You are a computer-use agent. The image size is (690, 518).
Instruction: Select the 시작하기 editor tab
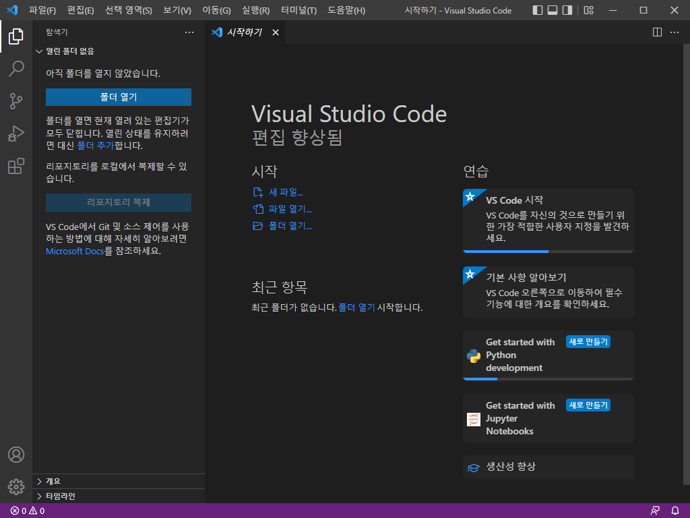[x=245, y=32]
